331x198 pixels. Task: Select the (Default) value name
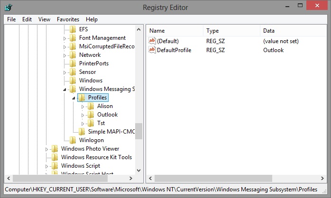pyautogui.click(x=168, y=41)
